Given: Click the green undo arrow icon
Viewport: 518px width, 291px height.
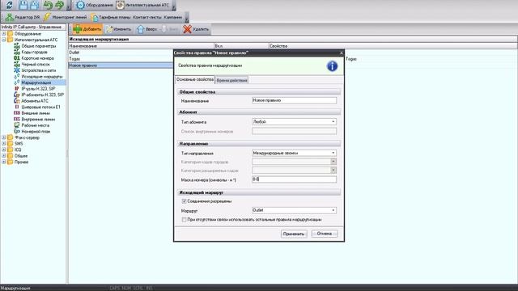Looking at the screenshot, I should 49,5.
